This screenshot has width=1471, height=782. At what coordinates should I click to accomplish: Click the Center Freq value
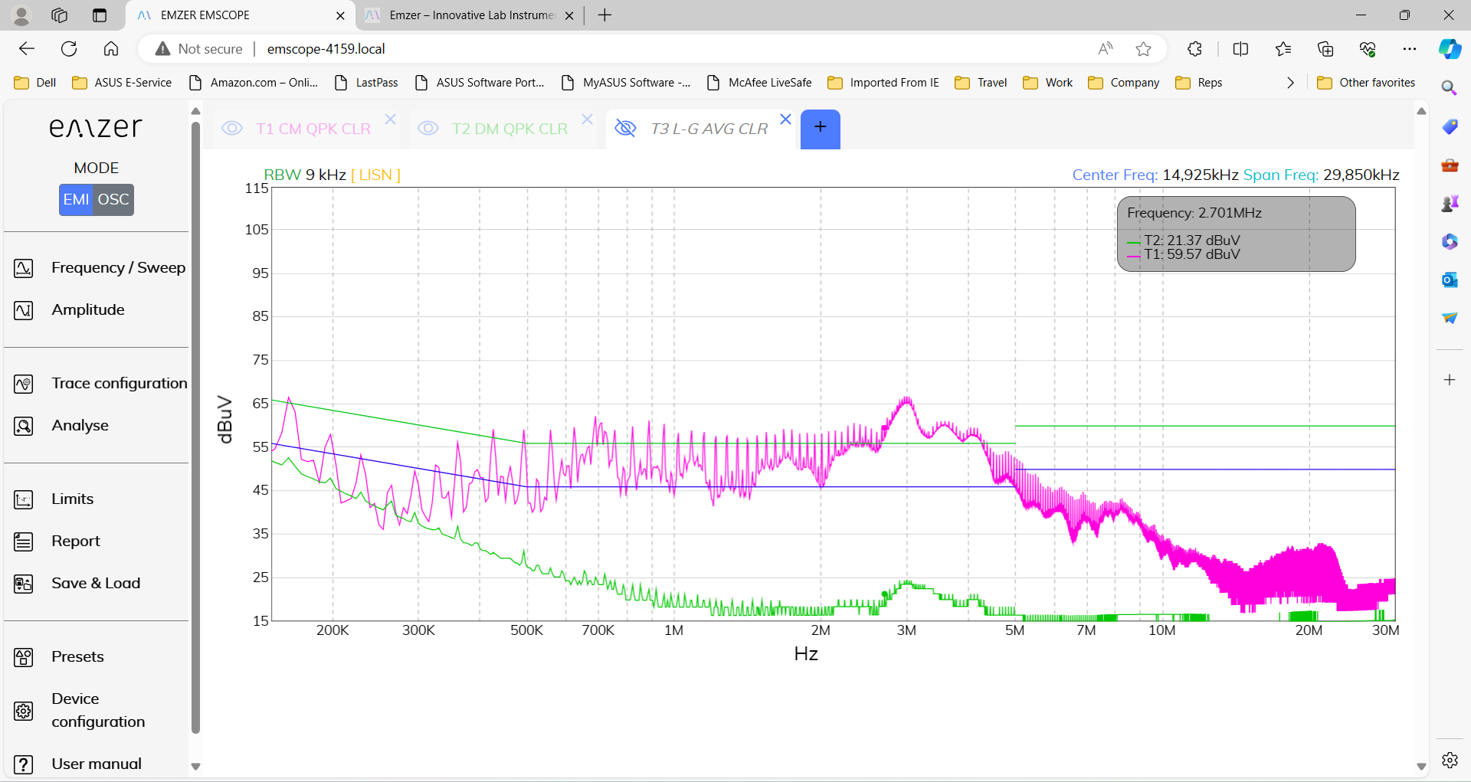click(1201, 175)
